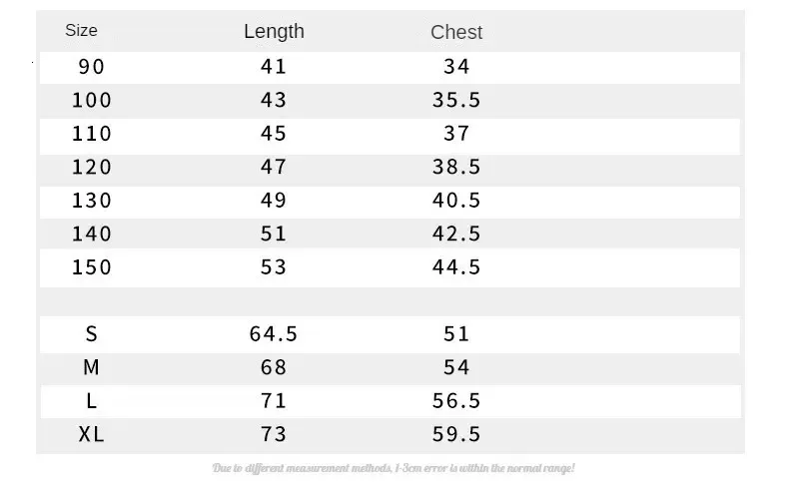Click the chest value 38.5
Screen dimensions: 789x487
click(456, 167)
